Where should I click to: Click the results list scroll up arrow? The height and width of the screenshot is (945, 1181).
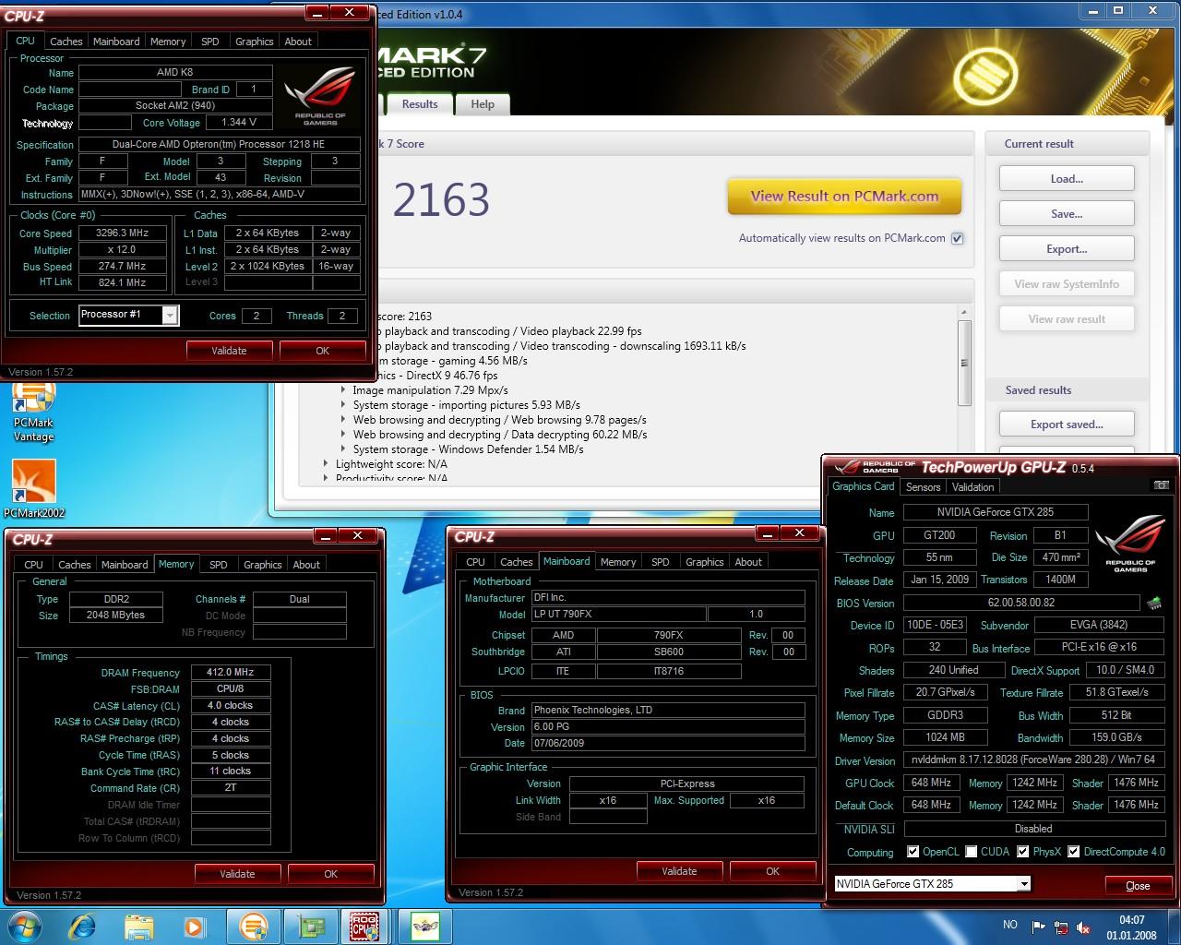pyautogui.click(x=964, y=312)
